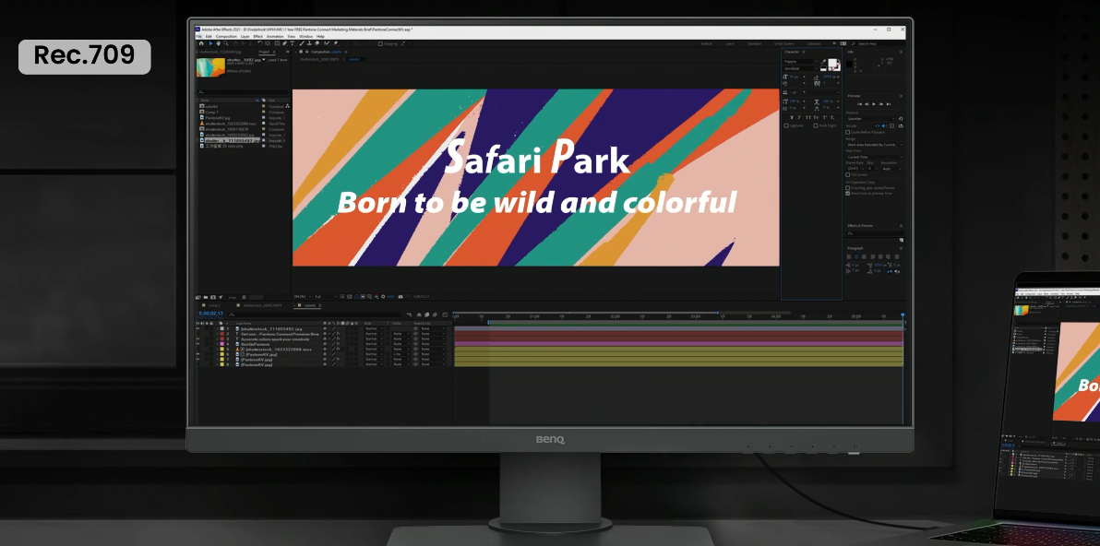Open the Composition menu

click(225, 36)
